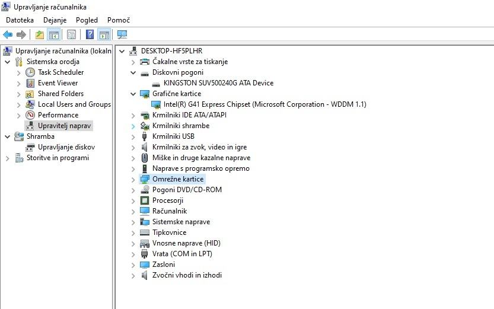
Task: Expand Krmilniki IDE ATA/ATAPI
Action: pyautogui.click(x=133, y=116)
